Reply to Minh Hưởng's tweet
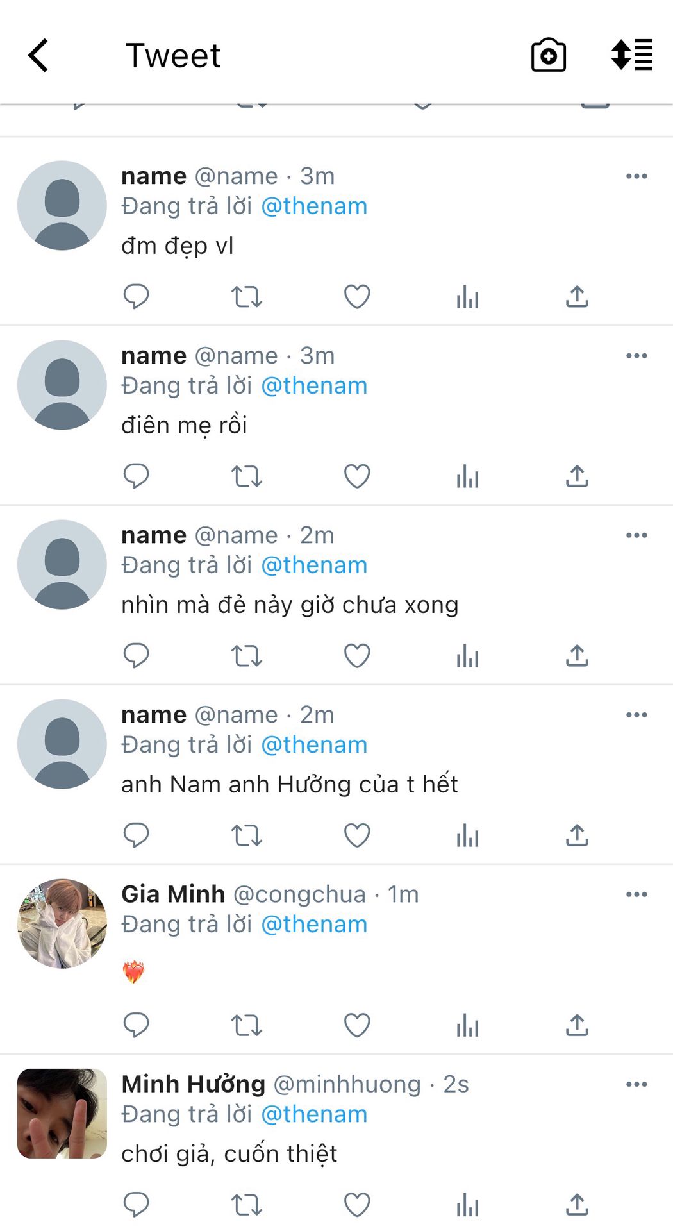This screenshot has width=673, height=1231. click(136, 1205)
